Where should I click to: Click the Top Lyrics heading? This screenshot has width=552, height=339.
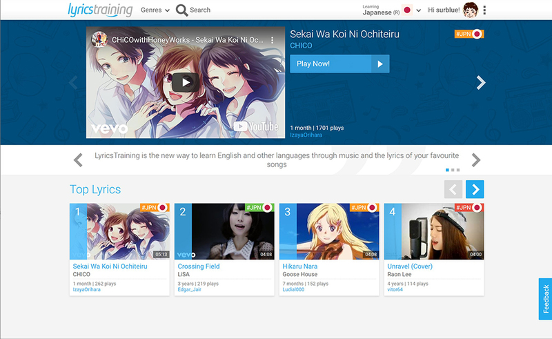(x=95, y=190)
